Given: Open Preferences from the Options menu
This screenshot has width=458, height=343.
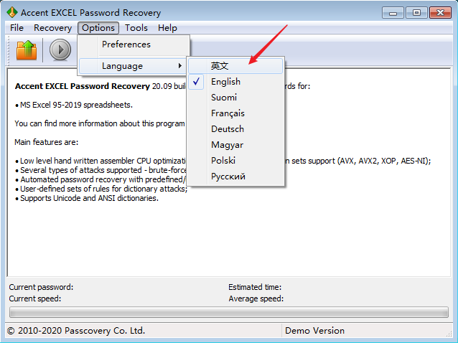Looking at the screenshot, I should click(x=126, y=44).
